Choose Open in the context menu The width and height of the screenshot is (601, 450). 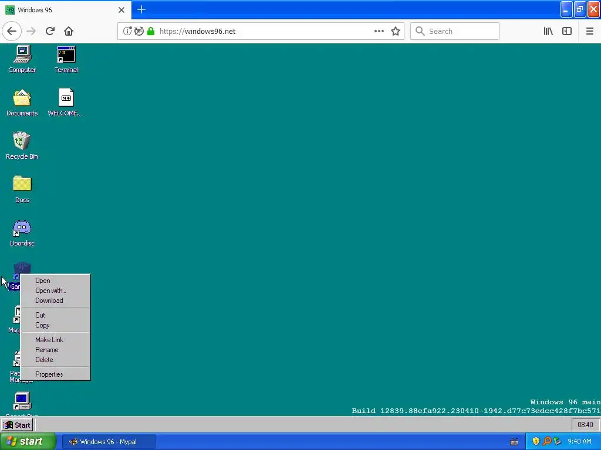56,281
